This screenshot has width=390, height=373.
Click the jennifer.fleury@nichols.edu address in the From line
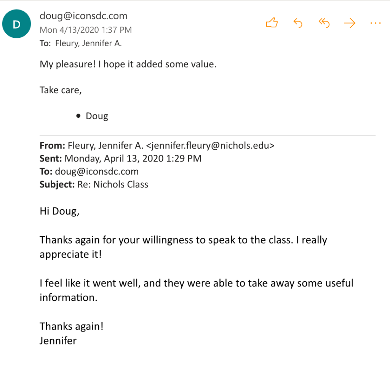point(210,146)
